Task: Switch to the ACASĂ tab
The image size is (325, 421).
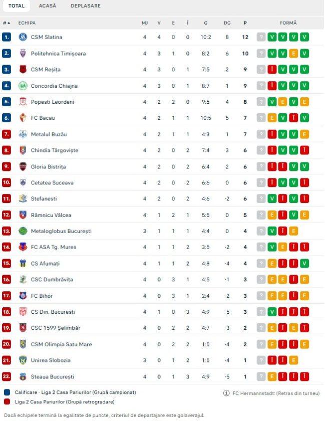Action: [x=48, y=6]
